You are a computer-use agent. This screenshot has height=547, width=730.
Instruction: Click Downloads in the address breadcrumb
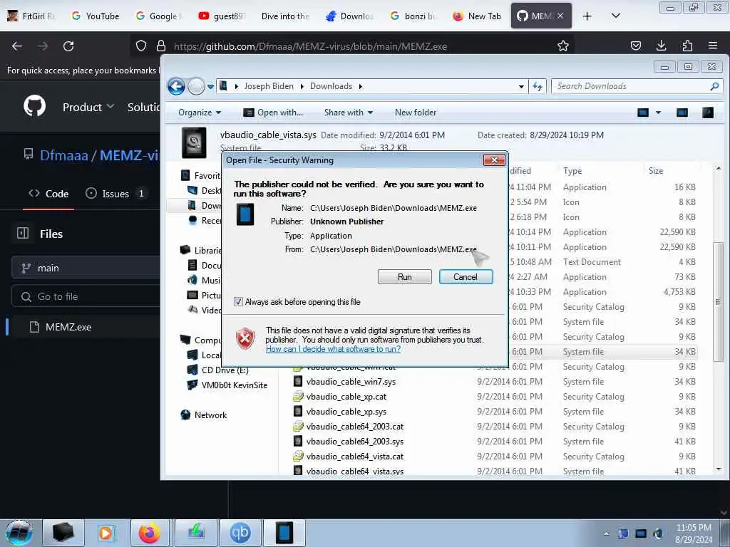331,86
